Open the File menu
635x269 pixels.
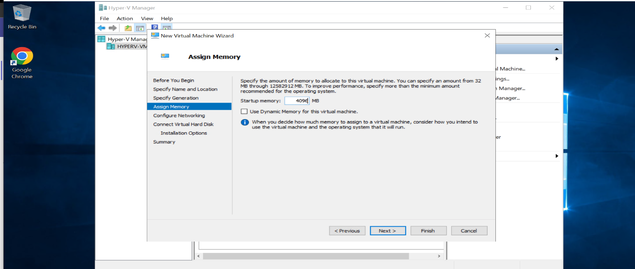pos(105,18)
